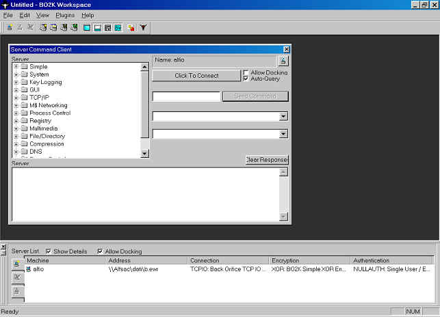The image size is (440, 317).
Task: Uncheck Allow Docking in Server List panel
Action: pos(100,251)
